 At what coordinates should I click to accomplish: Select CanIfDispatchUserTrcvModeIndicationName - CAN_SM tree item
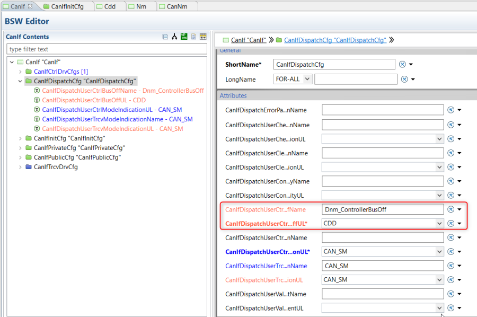[x=117, y=119]
